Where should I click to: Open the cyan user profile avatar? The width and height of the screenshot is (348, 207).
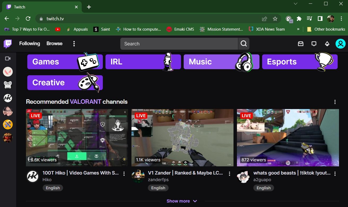pyautogui.click(x=340, y=44)
